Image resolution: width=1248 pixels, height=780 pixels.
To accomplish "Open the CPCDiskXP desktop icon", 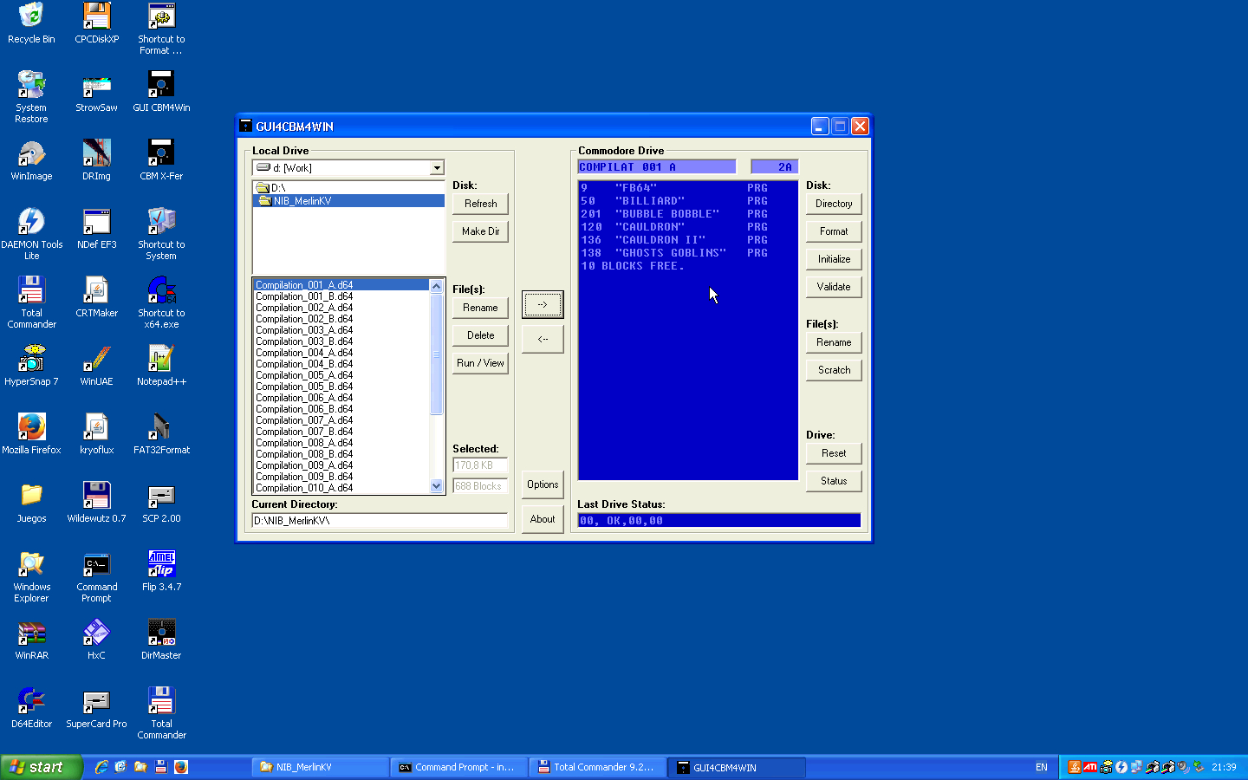I will tap(96, 23).
